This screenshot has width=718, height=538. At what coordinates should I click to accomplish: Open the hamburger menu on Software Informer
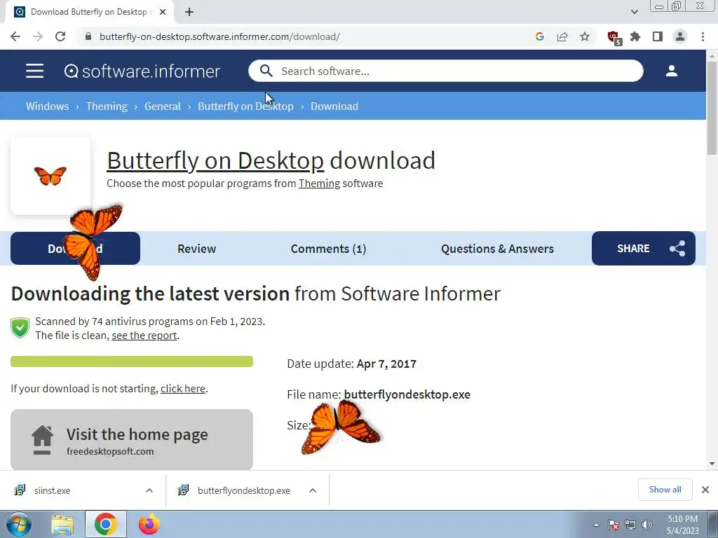pos(35,71)
